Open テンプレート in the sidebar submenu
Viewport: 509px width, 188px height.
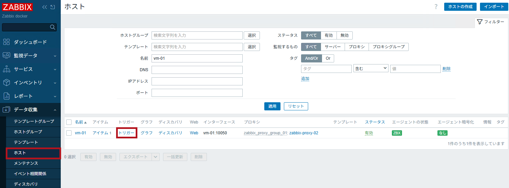(x=26, y=142)
